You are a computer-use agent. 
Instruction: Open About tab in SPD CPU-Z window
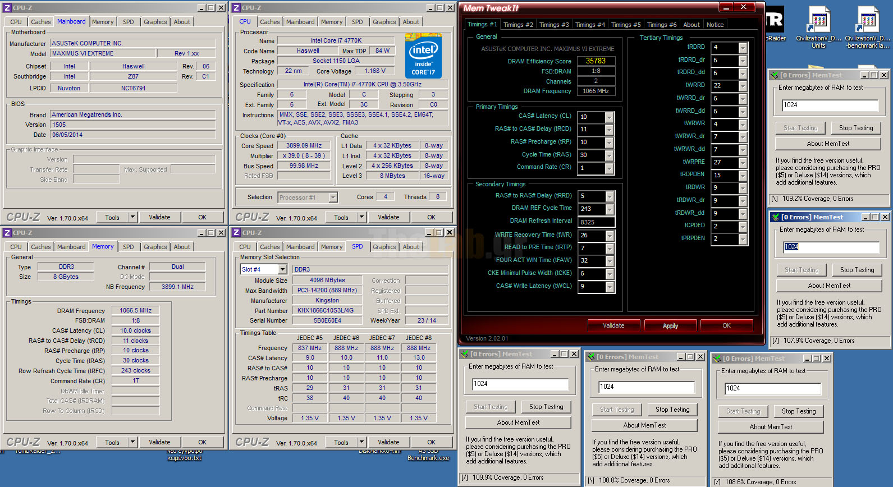[x=411, y=247]
